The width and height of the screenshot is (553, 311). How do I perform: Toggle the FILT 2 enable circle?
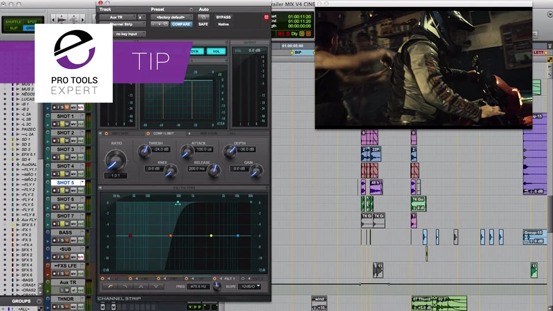(243, 279)
